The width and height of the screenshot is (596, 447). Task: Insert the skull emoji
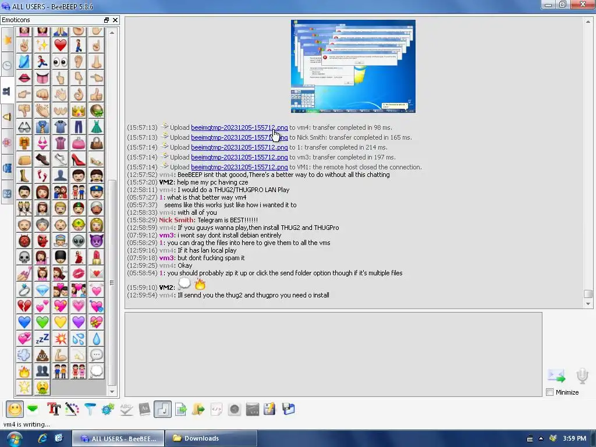(24, 257)
